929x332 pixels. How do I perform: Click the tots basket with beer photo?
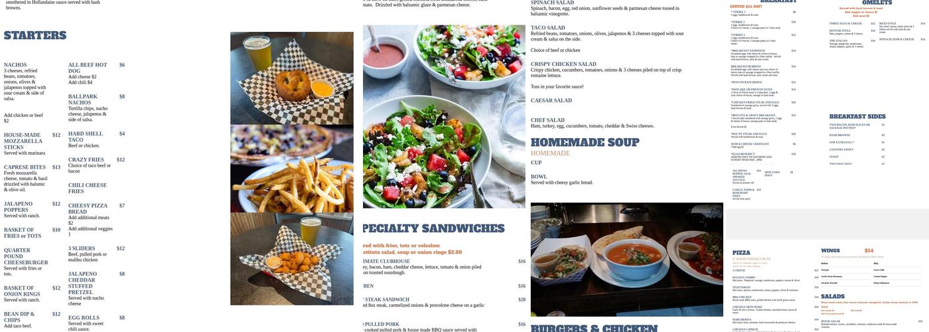pyautogui.click(x=292, y=259)
